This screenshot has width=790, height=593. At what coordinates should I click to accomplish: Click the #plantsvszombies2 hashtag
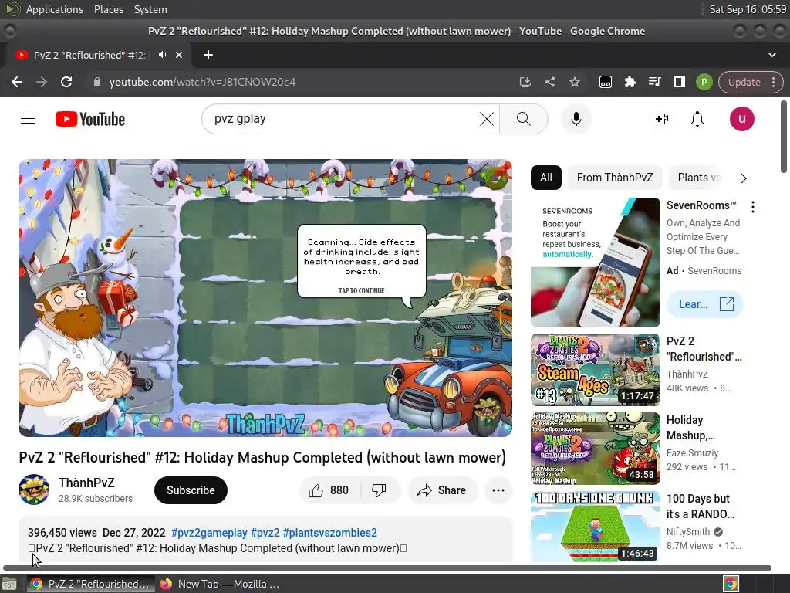329,533
